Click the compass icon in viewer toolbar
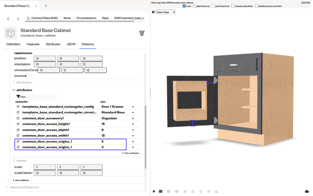This screenshot has width=313, height=196. coord(169,191)
